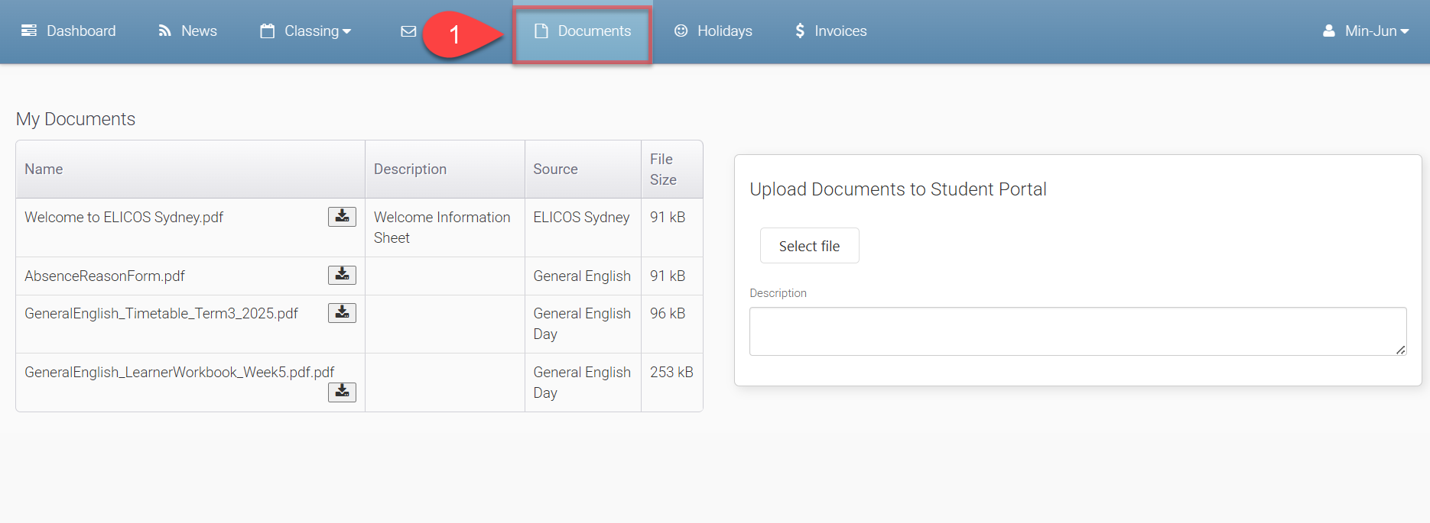Click the Description column header
This screenshot has height=523, width=1430.
410,169
